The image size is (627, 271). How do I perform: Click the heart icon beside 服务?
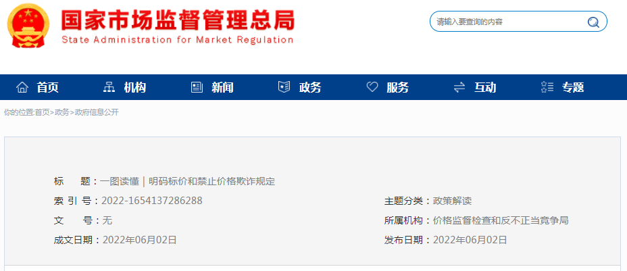(372, 87)
